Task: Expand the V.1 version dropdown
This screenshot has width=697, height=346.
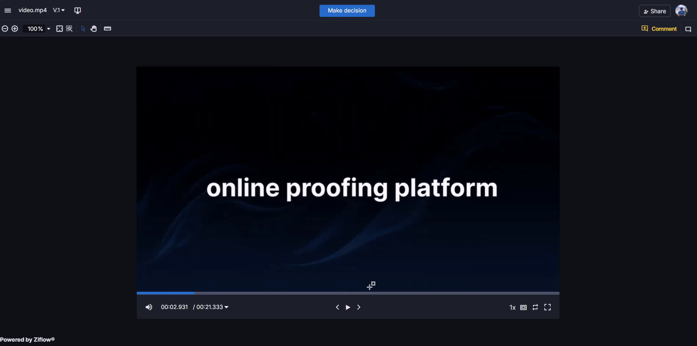Action: click(59, 10)
